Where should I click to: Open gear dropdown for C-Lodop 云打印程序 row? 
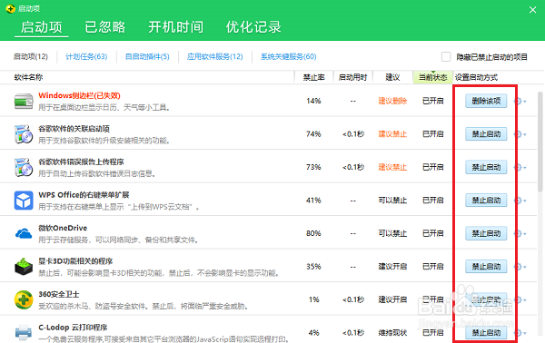pyautogui.click(x=520, y=333)
